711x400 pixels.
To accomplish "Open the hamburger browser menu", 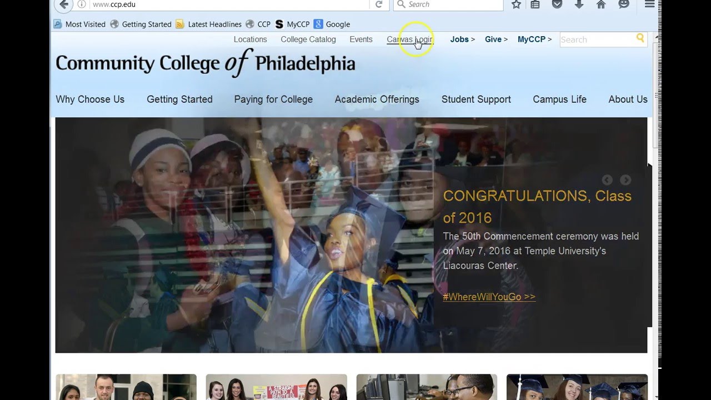I will [x=649, y=4].
